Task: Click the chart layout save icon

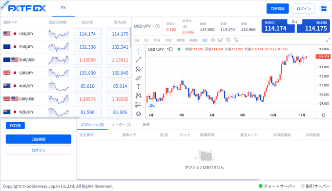Action: (236, 40)
